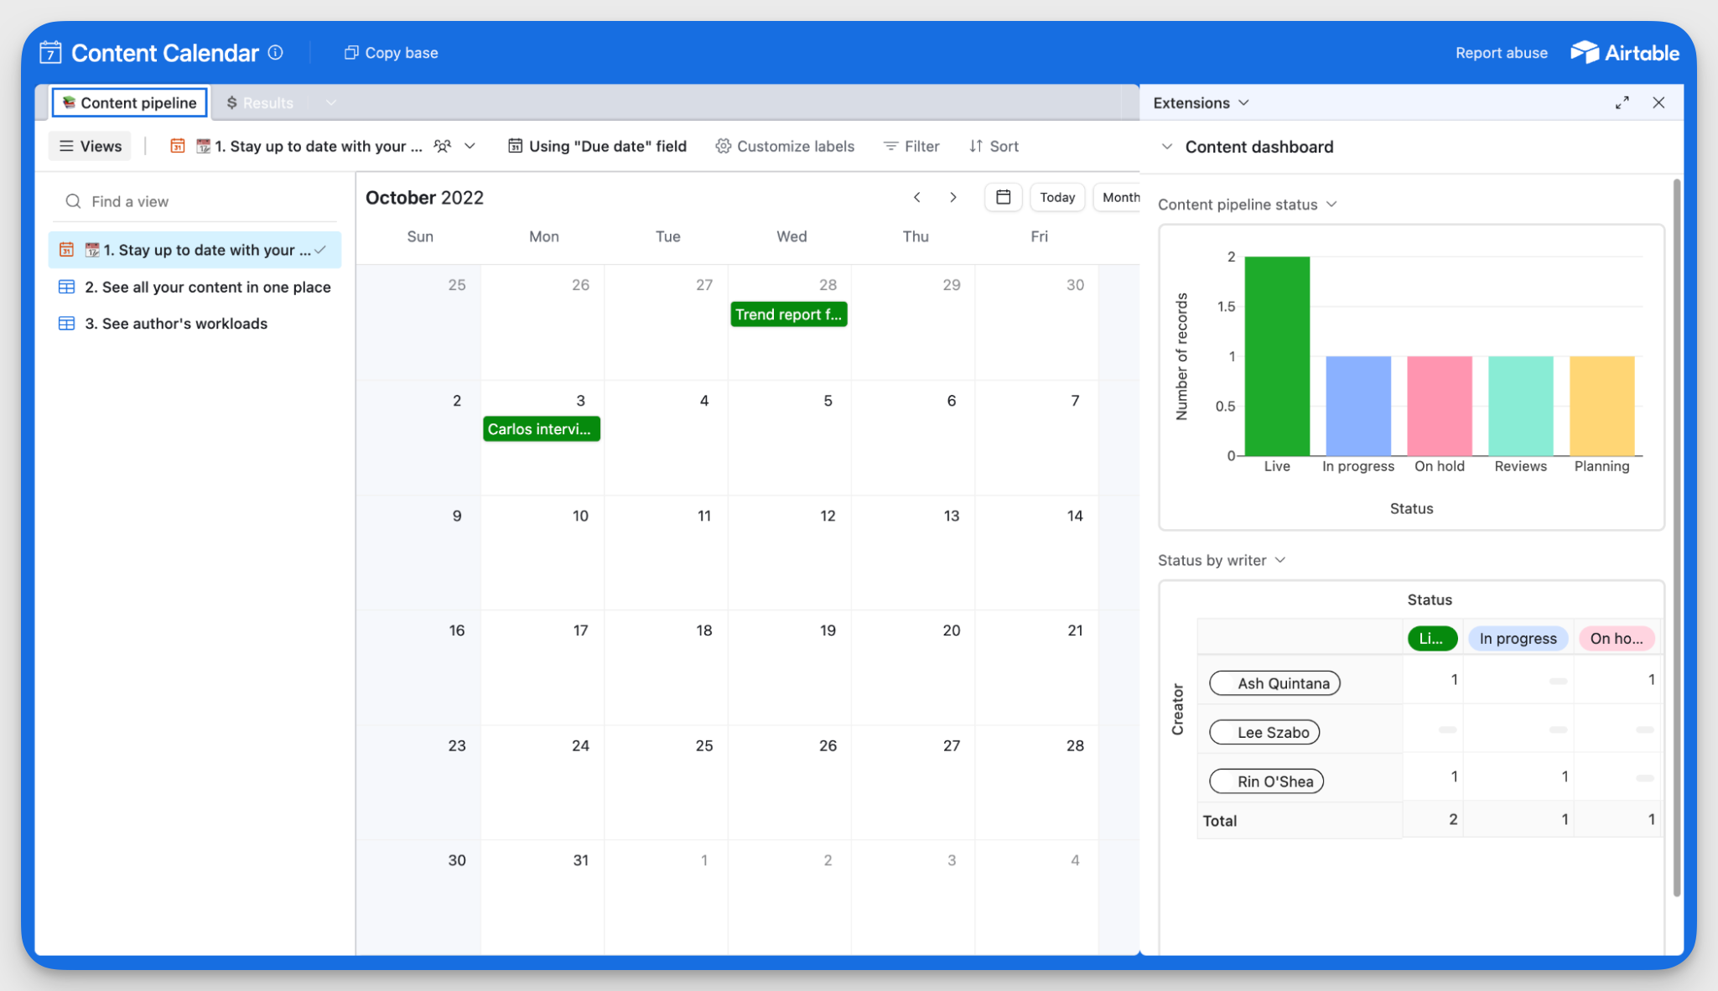Click the Today button

coord(1056,197)
